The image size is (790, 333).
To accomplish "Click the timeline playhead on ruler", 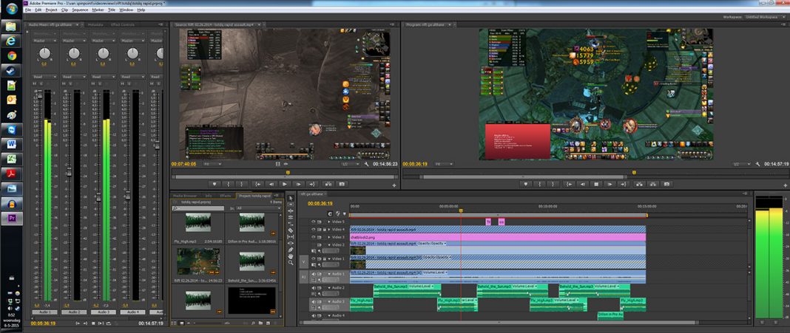I will 461,210.
